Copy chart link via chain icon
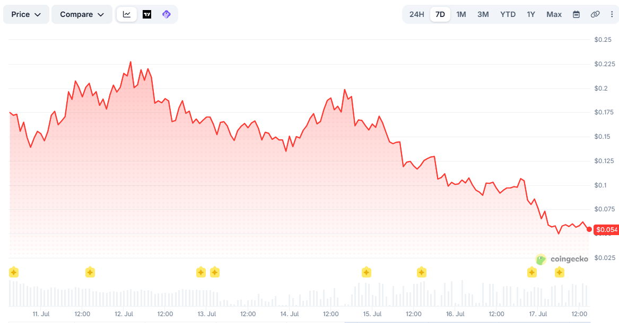 click(x=595, y=15)
